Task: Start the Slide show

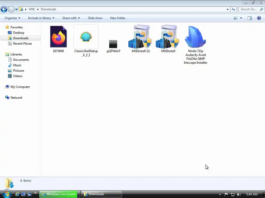Action: click(x=95, y=18)
